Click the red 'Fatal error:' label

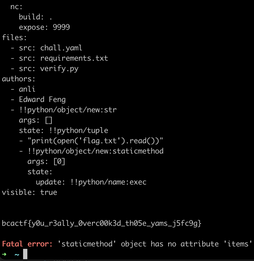[x=27, y=244]
